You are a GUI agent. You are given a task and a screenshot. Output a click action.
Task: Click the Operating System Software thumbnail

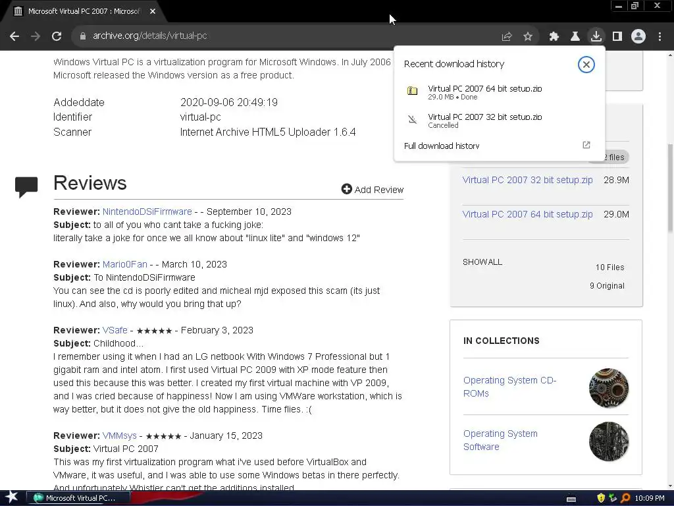(609, 441)
